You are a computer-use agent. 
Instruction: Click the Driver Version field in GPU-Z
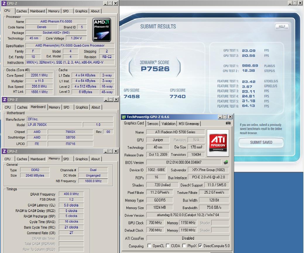188,215
